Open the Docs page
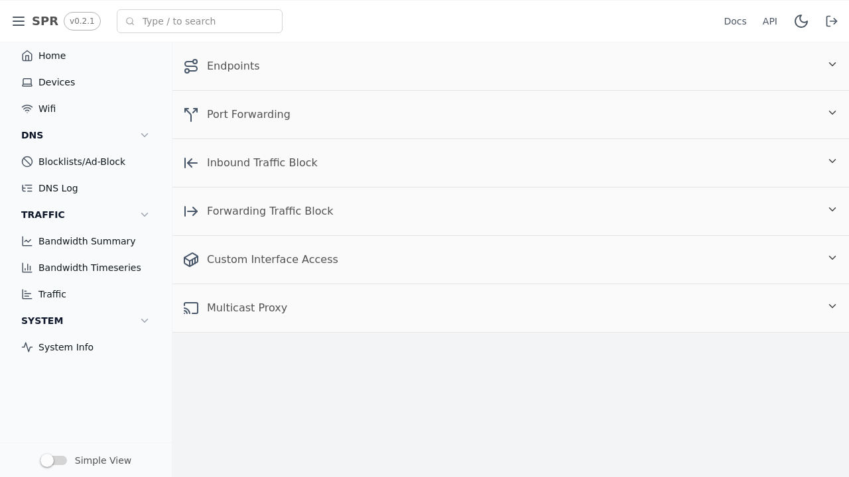Viewport: 849px width, 477px height. click(735, 21)
